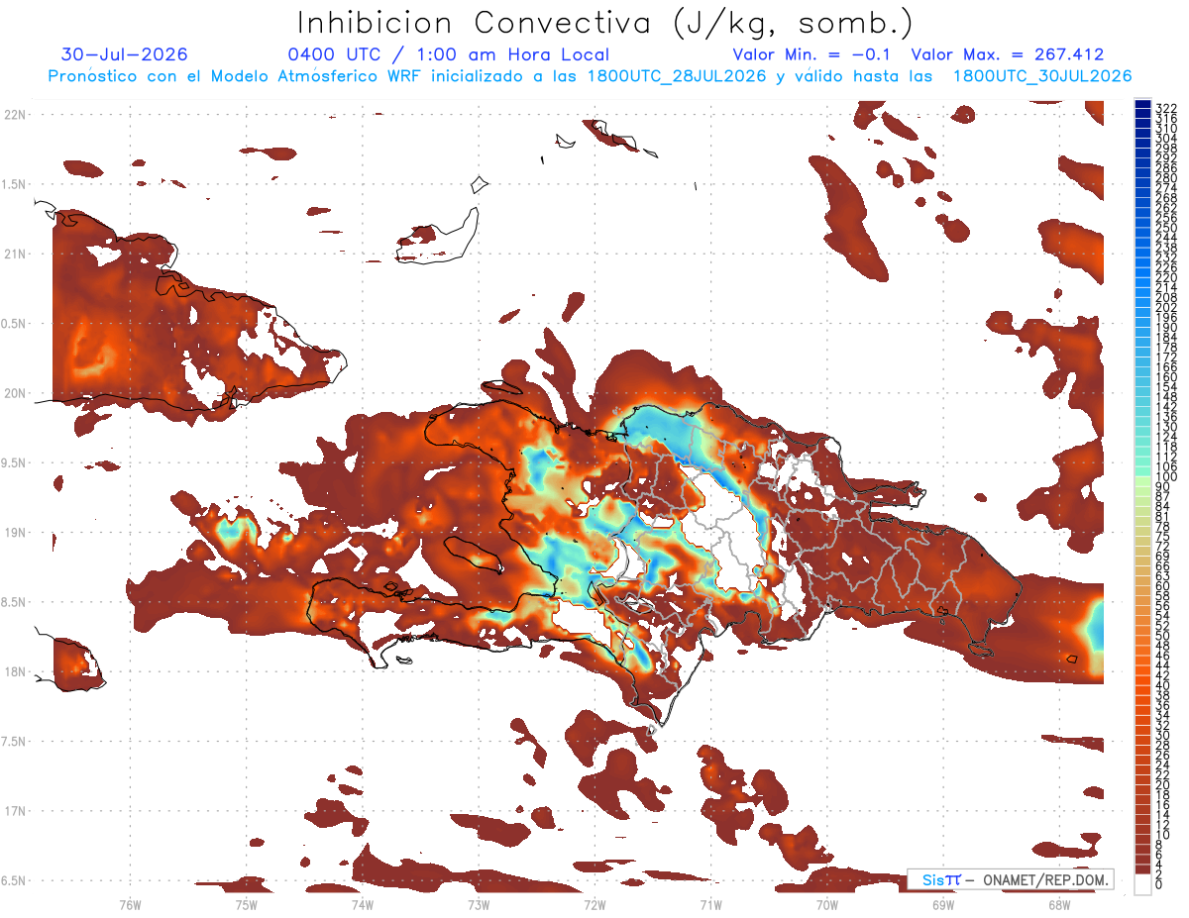Click the '8.5N' latitude label
Viewport: 1189px width, 918px height.
click(15, 602)
